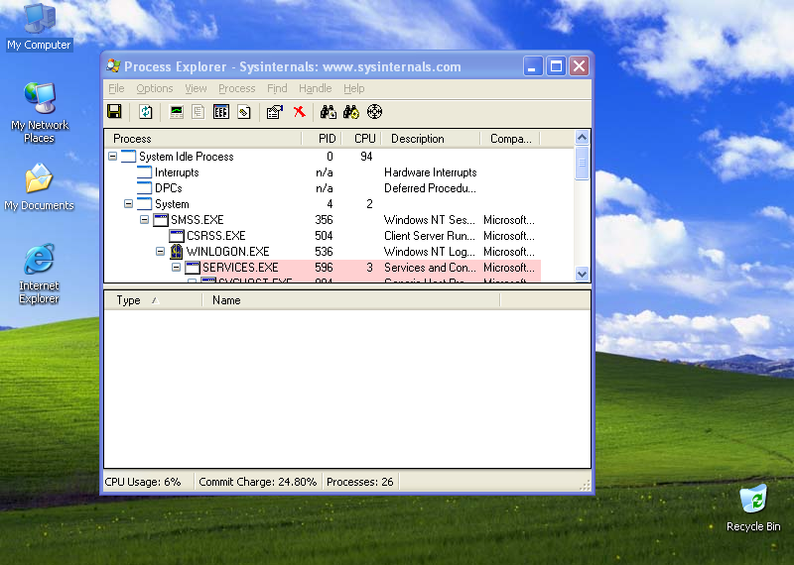Toggle the process tree view icon
This screenshot has width=794, height=565.
click(198, 112)
